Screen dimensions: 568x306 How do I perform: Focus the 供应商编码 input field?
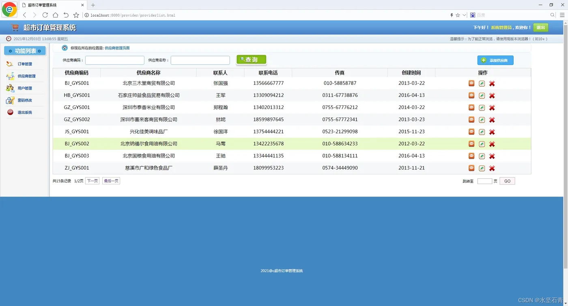coord(115,60)
